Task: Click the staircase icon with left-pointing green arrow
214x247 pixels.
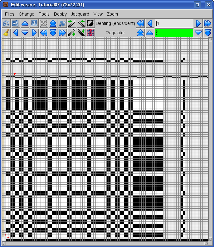Action: click(x=81, y=23)
